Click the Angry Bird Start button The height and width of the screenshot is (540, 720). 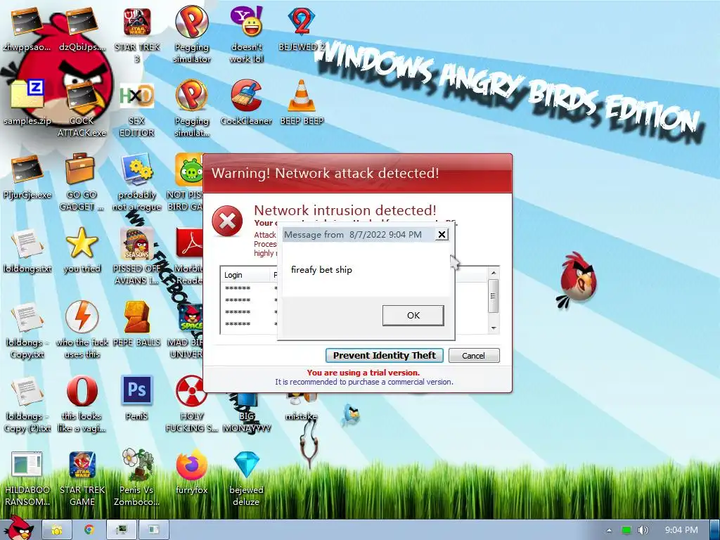tap(18, 528)
